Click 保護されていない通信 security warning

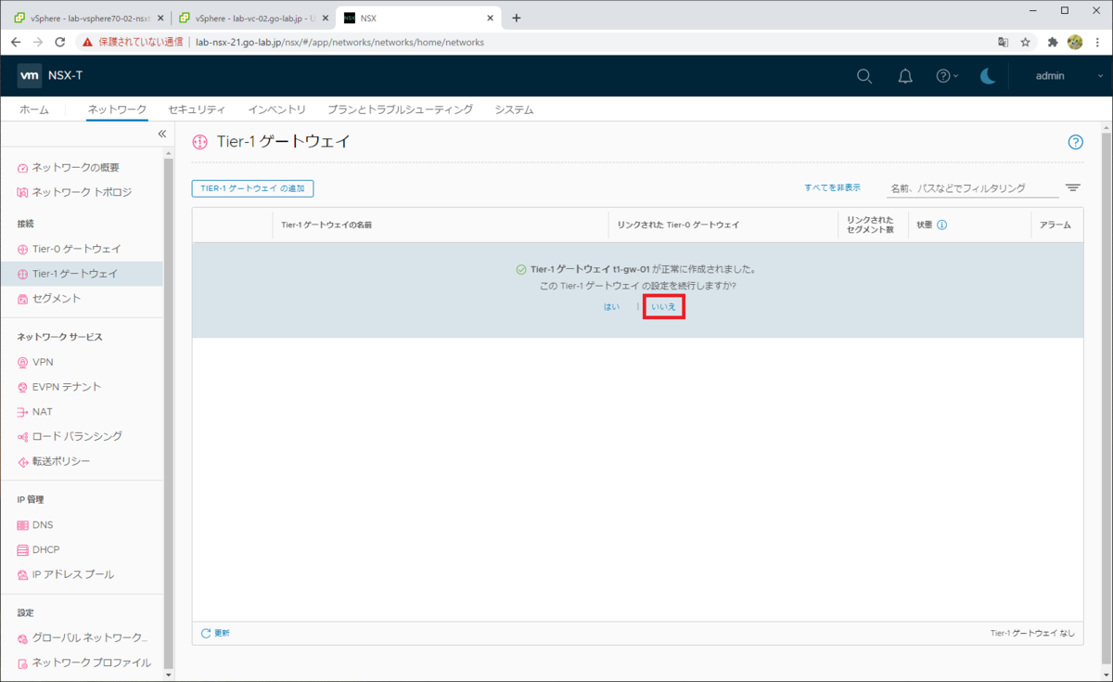click(x=133, y=42)
